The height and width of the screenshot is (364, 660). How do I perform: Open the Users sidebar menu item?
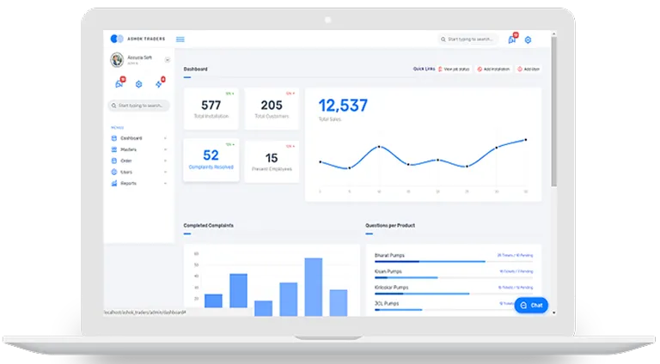[x=126, y=172]
